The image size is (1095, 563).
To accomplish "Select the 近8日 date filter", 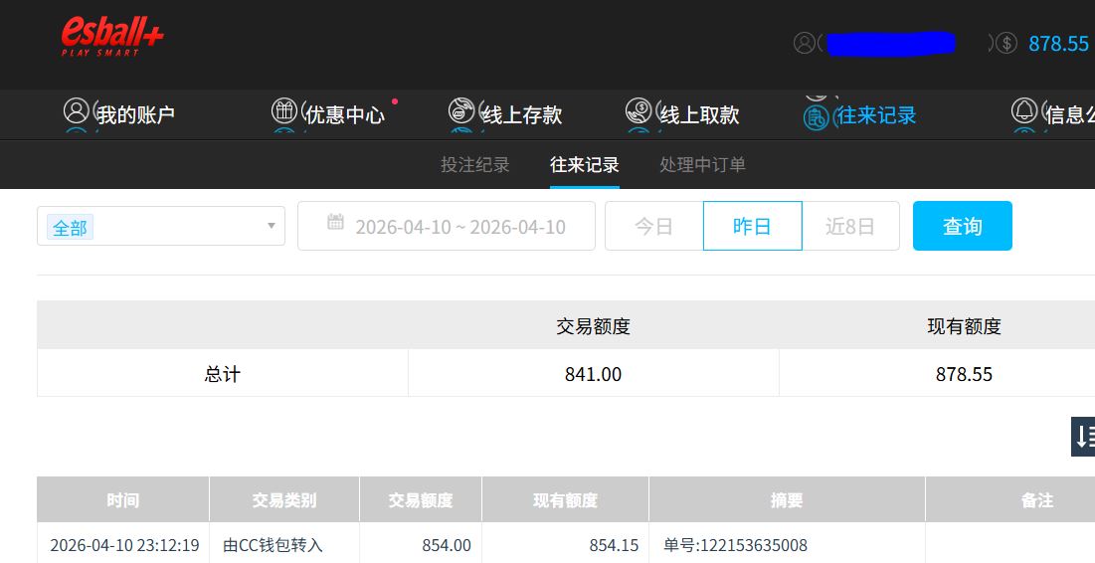I will (850, 226).
